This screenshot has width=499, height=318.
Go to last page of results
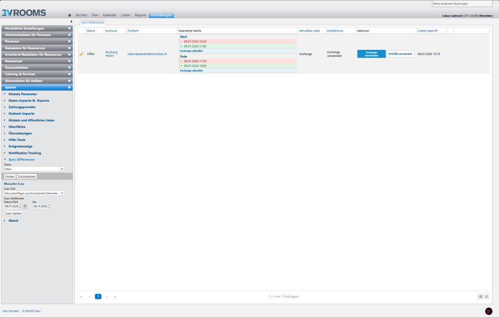[x=115, y=297]
